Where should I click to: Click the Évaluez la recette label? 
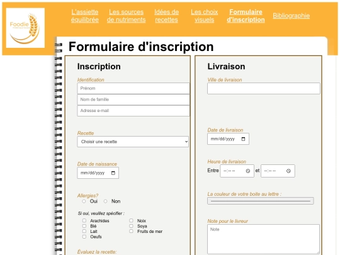pos(97,252)
